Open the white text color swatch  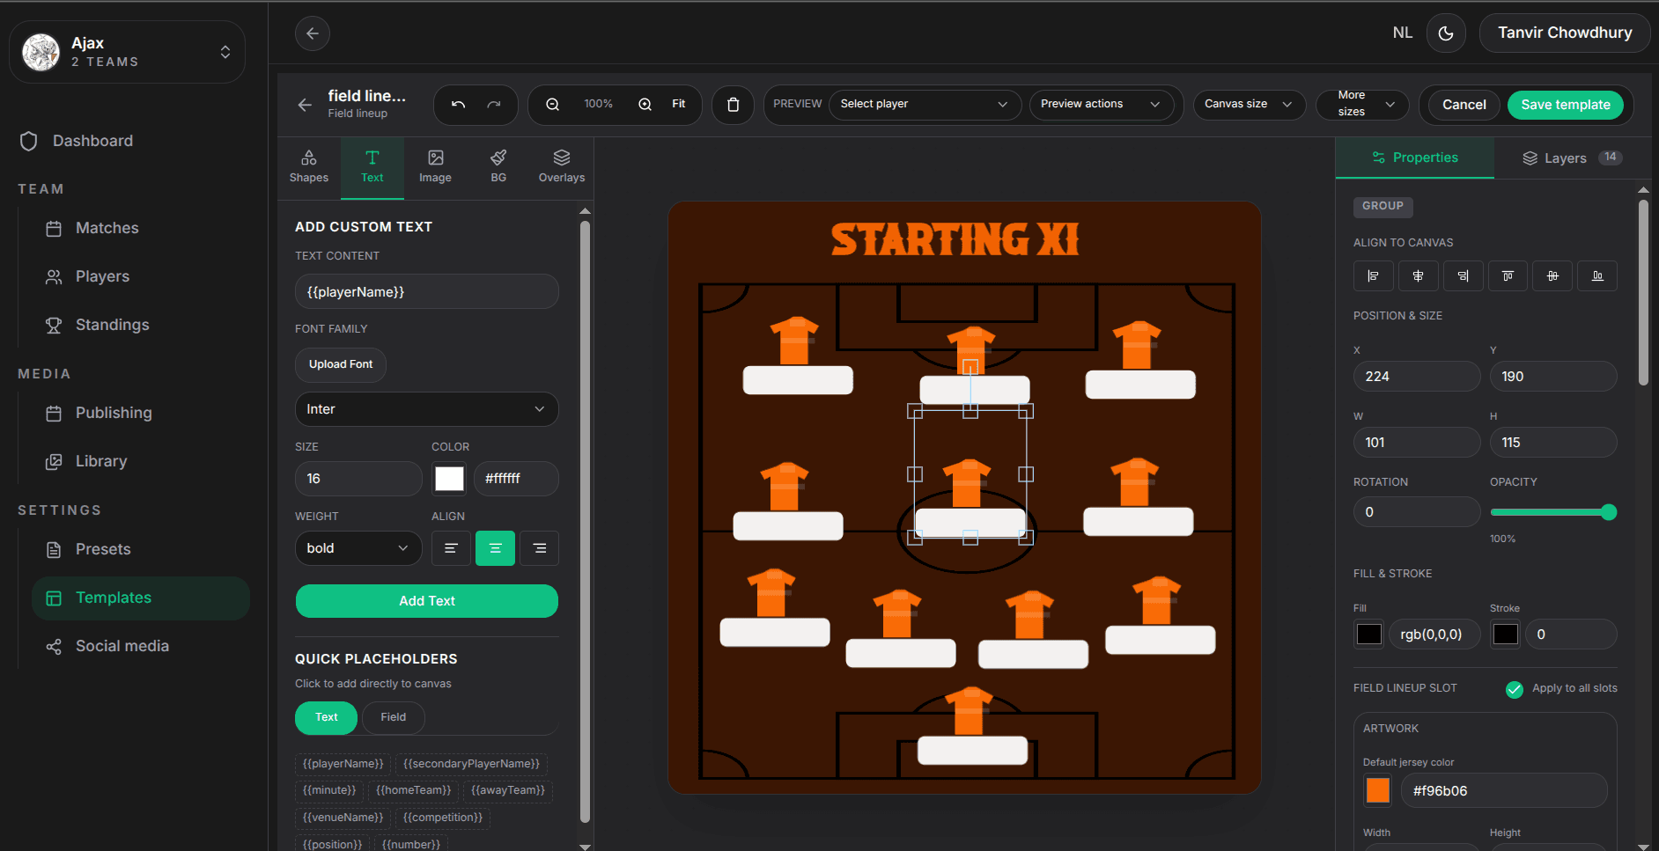(449, 479)
